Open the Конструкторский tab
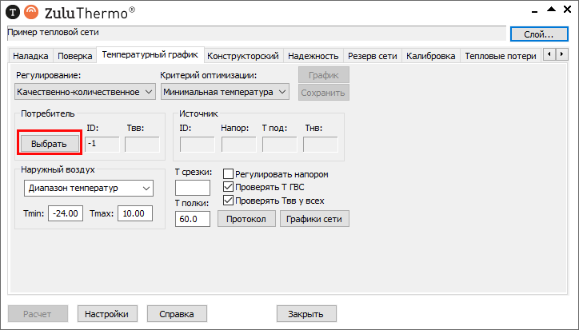The width and height of the screenshot is (579, 330). pos(242,56)
